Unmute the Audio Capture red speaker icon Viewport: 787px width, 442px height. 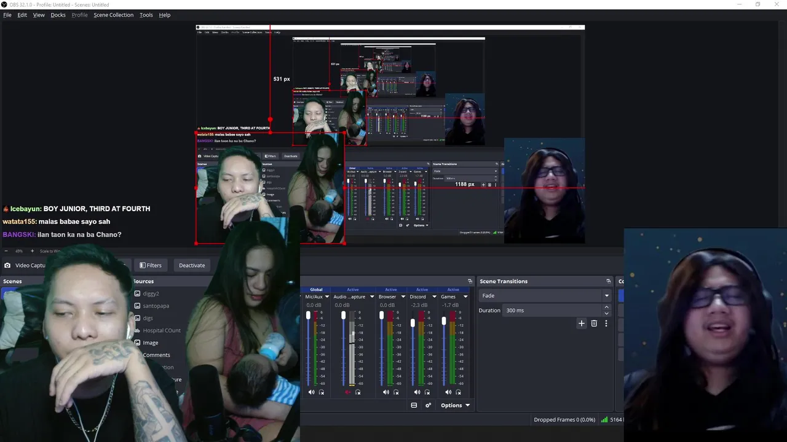(348, 392)
